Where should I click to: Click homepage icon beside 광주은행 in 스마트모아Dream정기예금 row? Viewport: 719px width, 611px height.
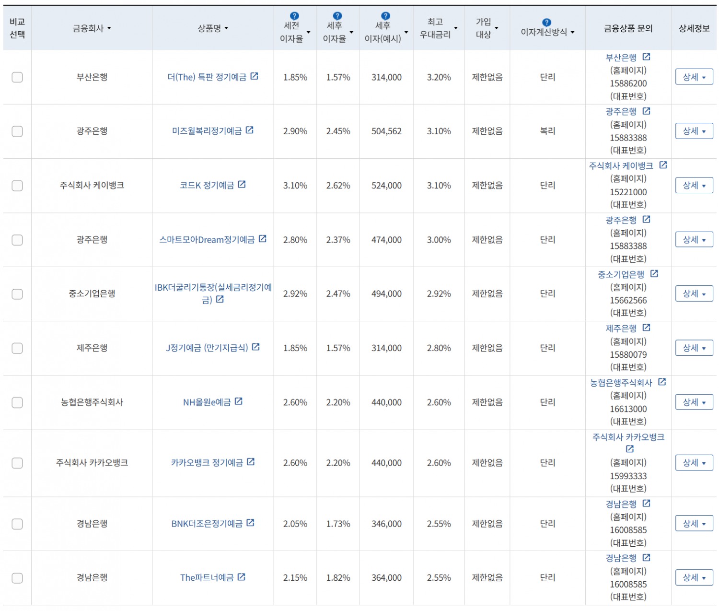coord(646,220)
